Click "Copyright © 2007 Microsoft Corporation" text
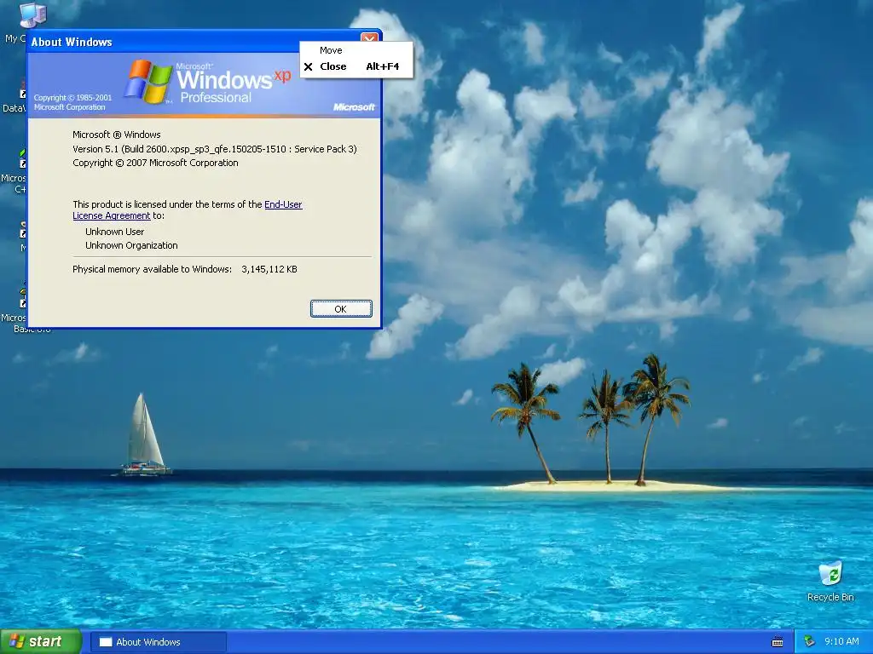This screenshot has width=873, height=654. click(155, 163)
